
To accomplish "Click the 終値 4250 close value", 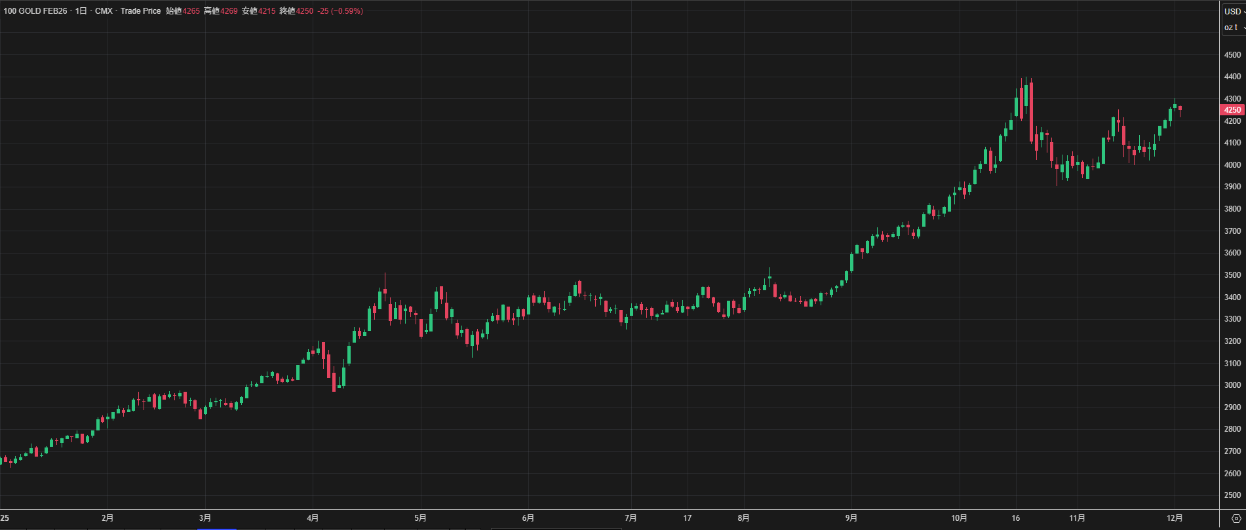I will pyautogui.click(x=296, y=11).
